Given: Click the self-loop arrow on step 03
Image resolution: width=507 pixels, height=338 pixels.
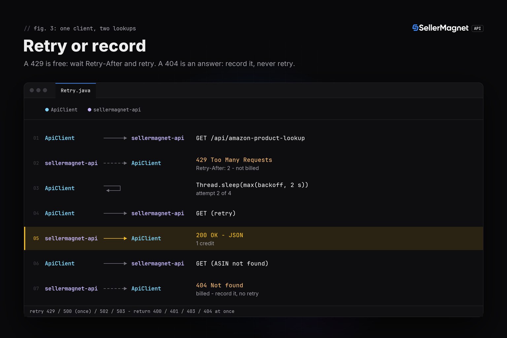Looking at the screenshot, I should tap(112, 188).
